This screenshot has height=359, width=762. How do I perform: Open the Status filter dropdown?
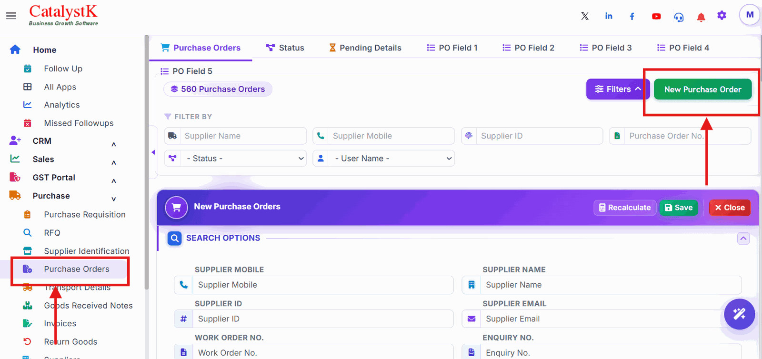click(236, 159)
